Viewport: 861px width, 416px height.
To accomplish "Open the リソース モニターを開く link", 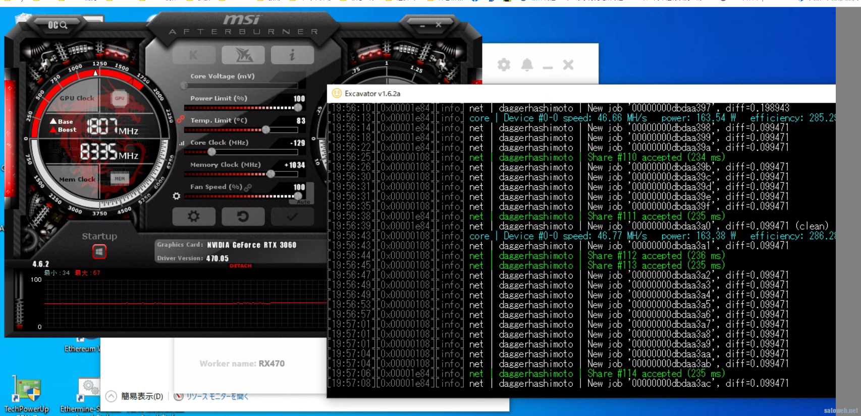I will click(x=217, y=396).
